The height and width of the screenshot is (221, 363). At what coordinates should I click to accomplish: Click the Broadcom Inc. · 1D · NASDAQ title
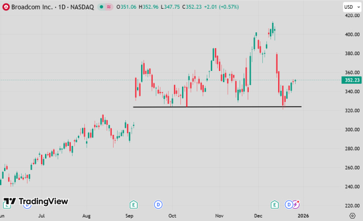coord(53,7)
